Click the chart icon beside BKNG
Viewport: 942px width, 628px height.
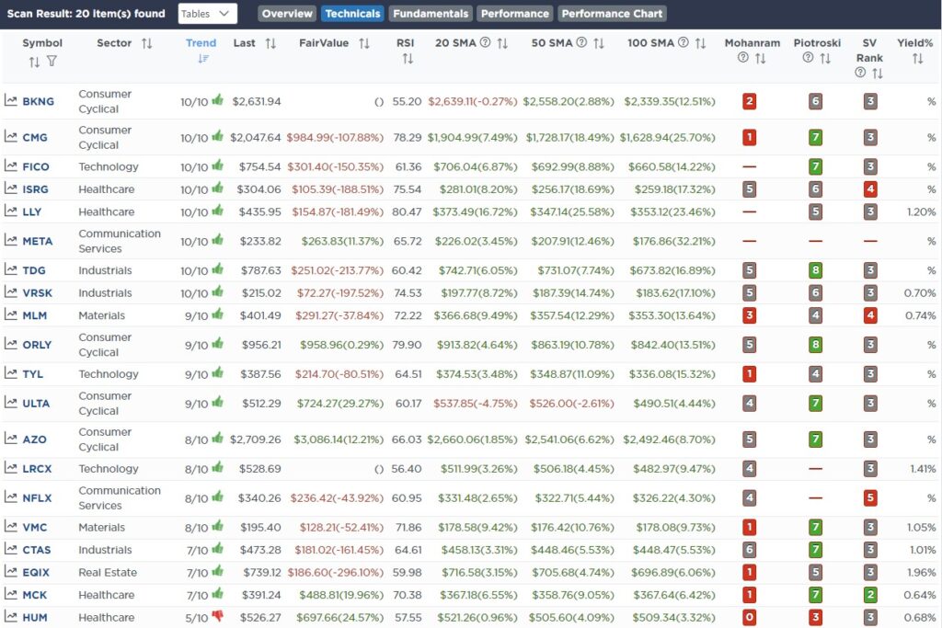[x=11, y=101]
